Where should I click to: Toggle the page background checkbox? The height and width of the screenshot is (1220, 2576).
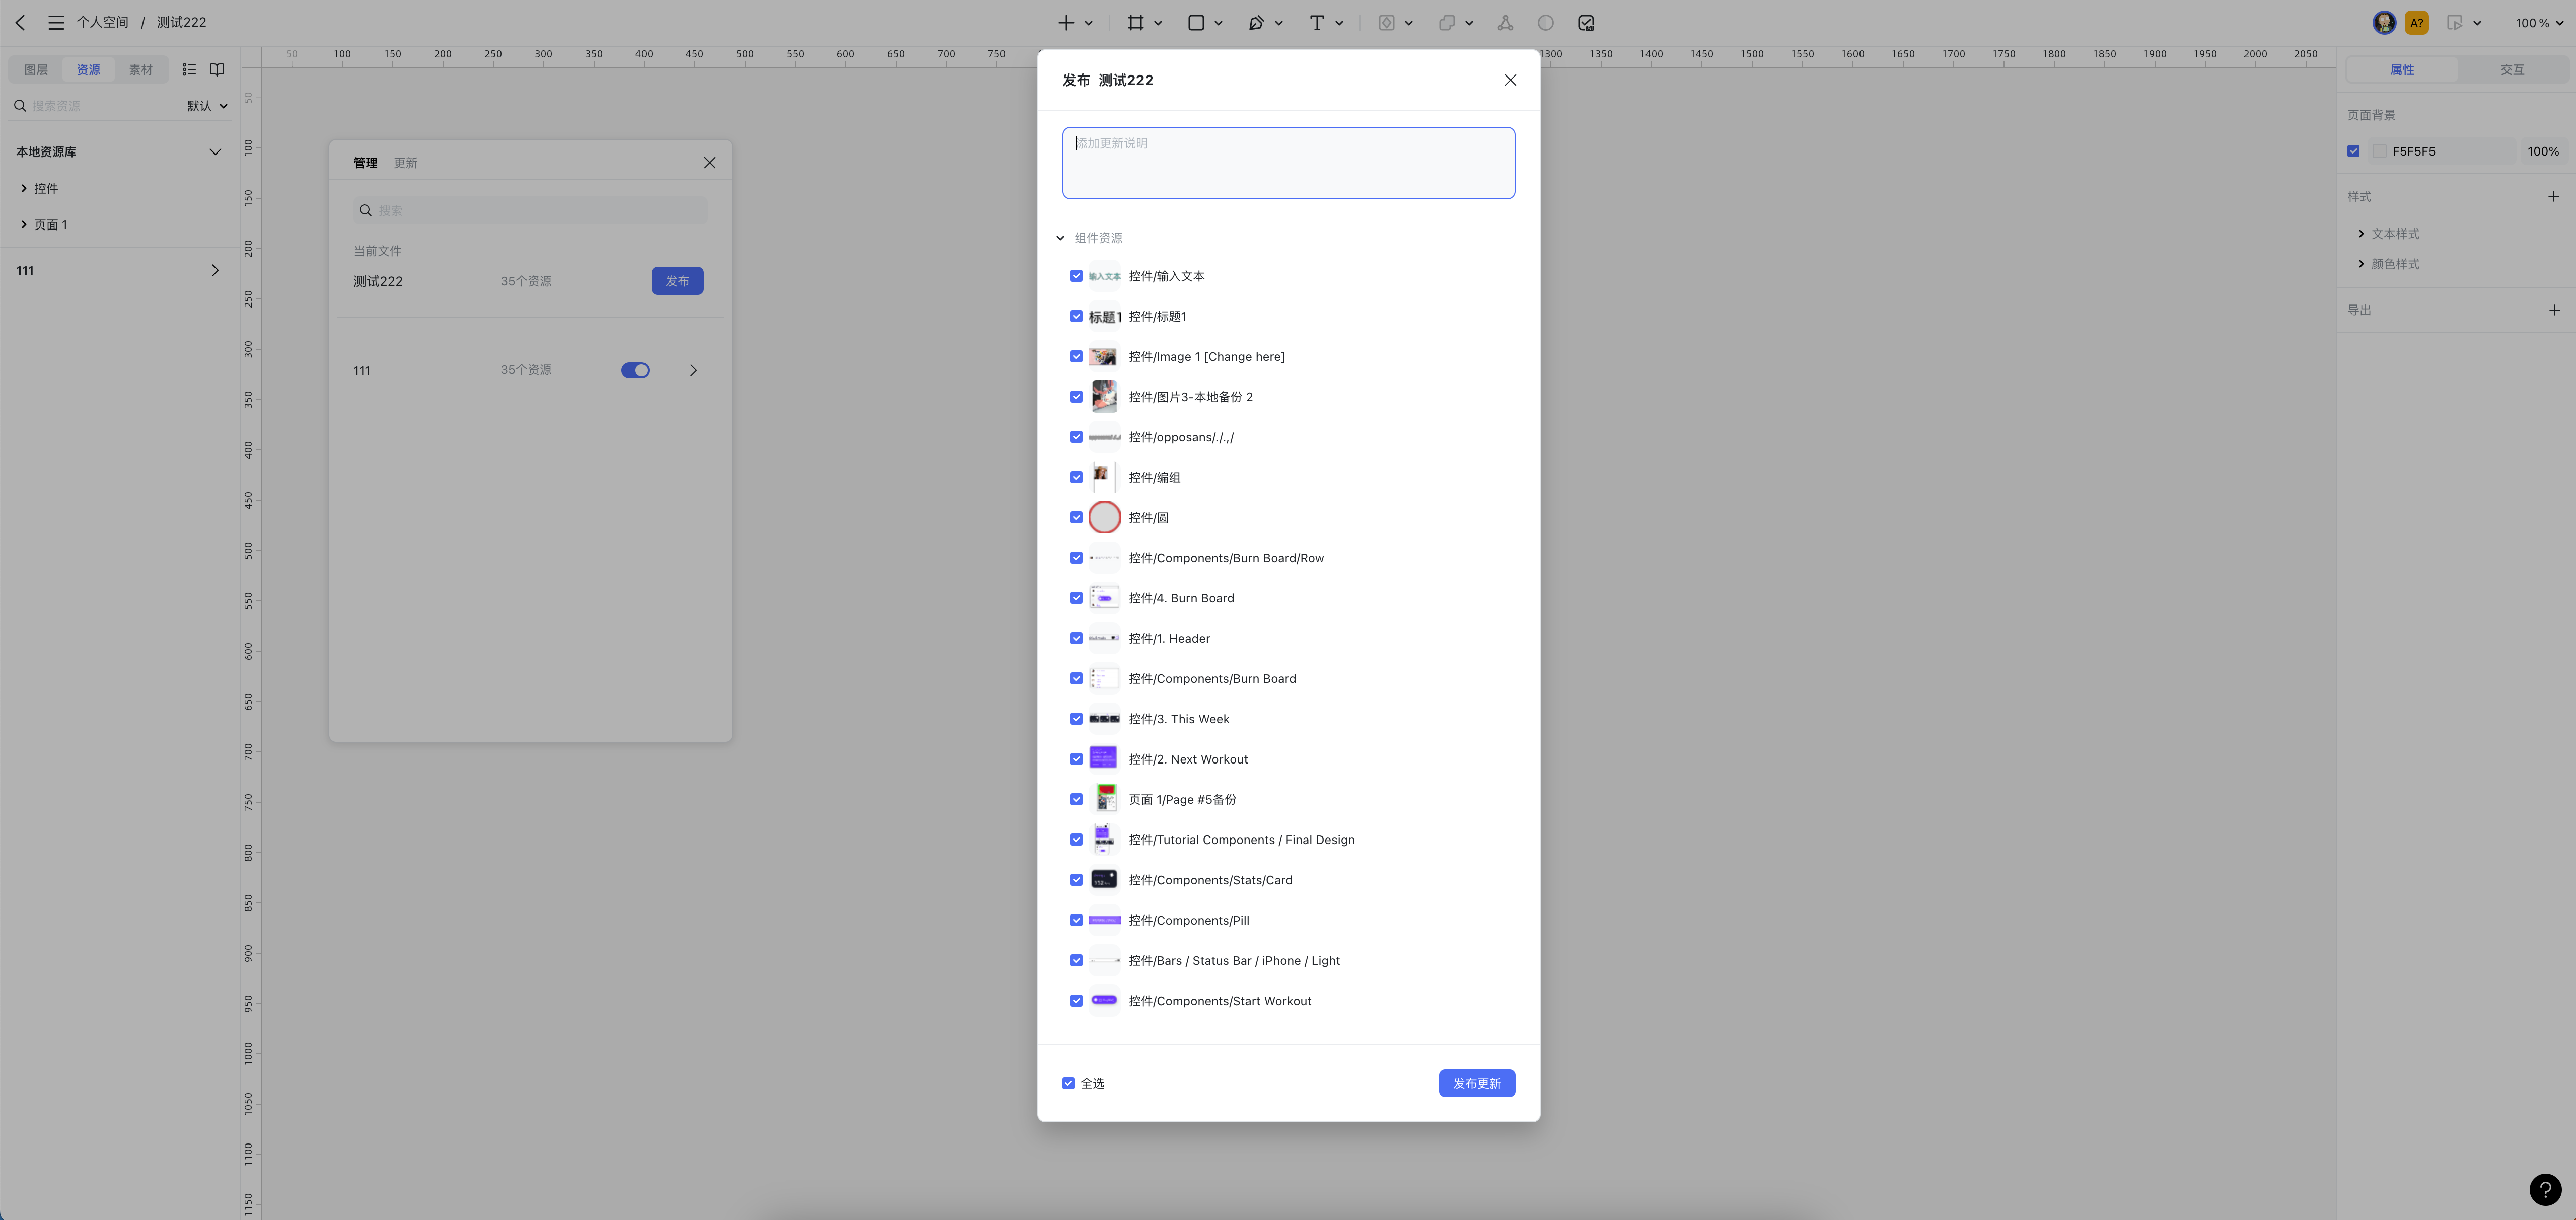2353,151
